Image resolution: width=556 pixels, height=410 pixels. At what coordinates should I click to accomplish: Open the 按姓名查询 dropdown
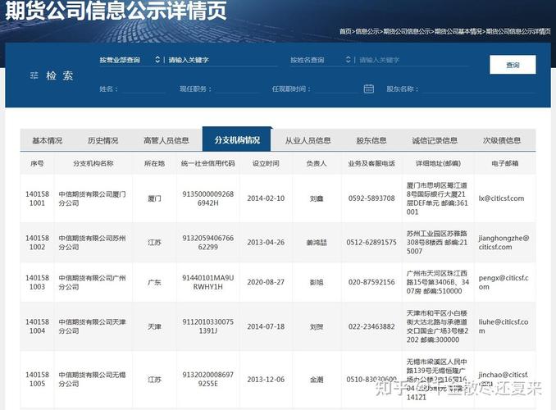(x=321, y=60)
